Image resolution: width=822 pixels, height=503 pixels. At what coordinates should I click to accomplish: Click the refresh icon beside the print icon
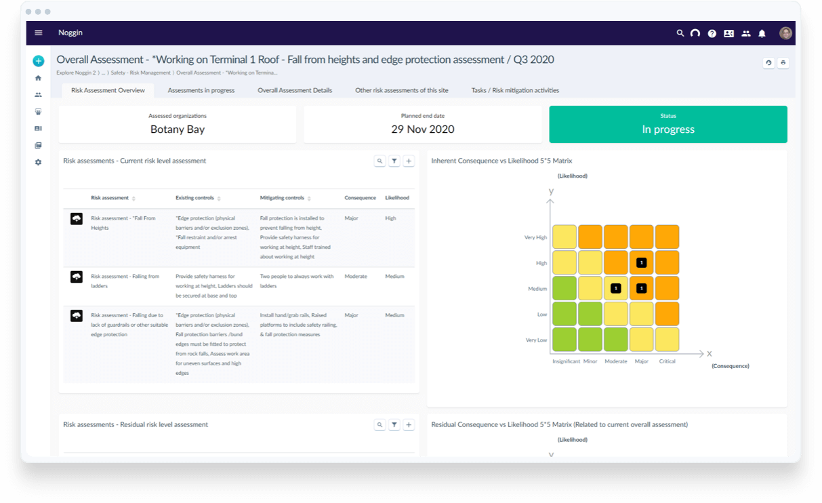768,62
